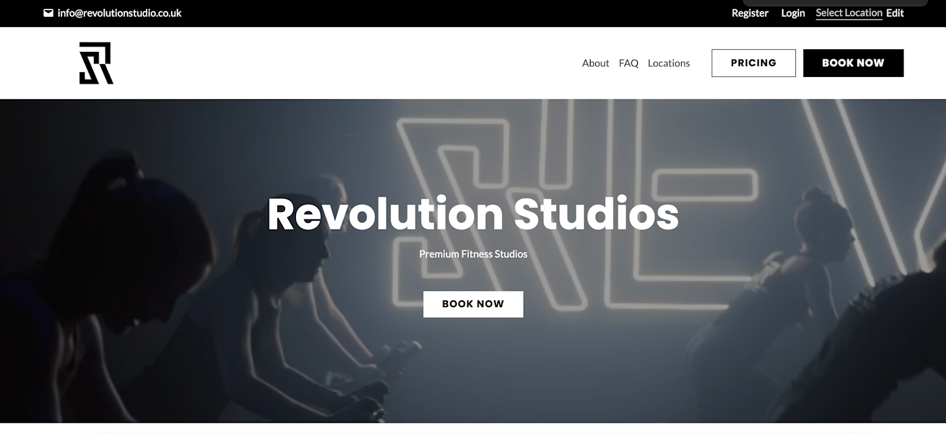This screenshot has height=434, width=946.
Task: Click the Revolution Studios hero heading
Action: pos(473,214)
